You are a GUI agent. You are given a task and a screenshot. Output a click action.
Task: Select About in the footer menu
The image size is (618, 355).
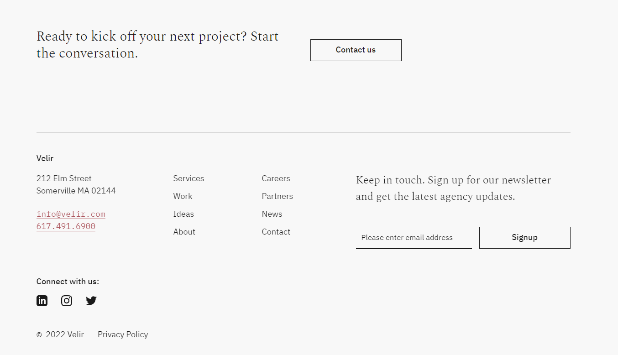[184, 232]
